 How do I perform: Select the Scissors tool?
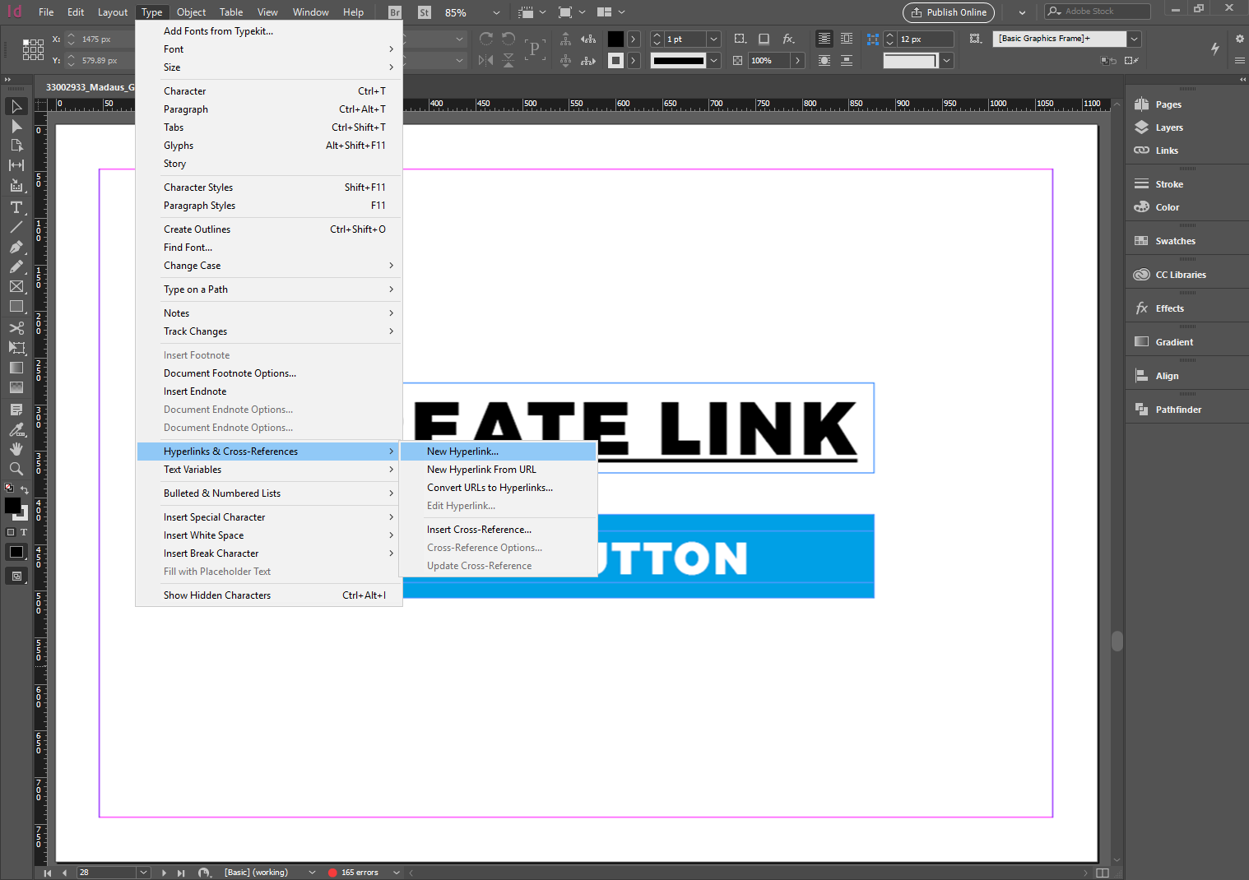[16, 328]
